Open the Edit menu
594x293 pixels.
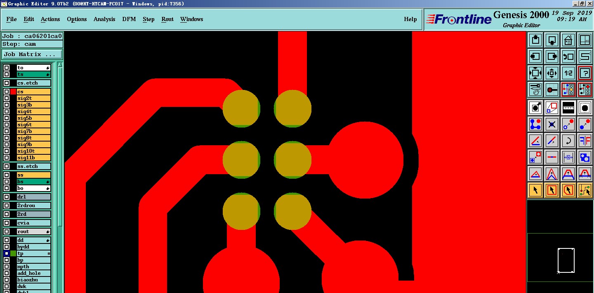29,19
